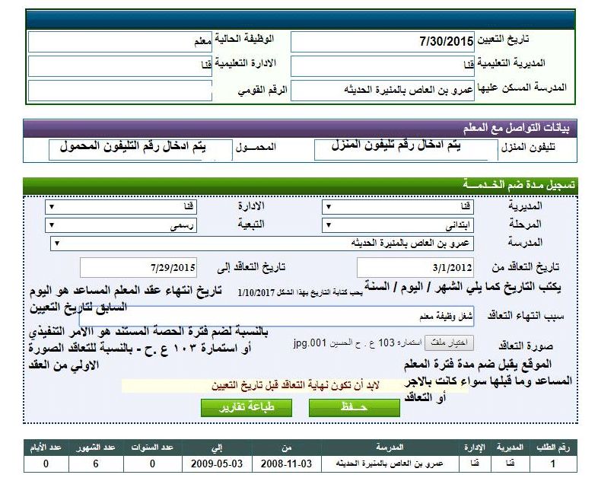Click the إلى column header in table
598x497 pixels.
217,447
